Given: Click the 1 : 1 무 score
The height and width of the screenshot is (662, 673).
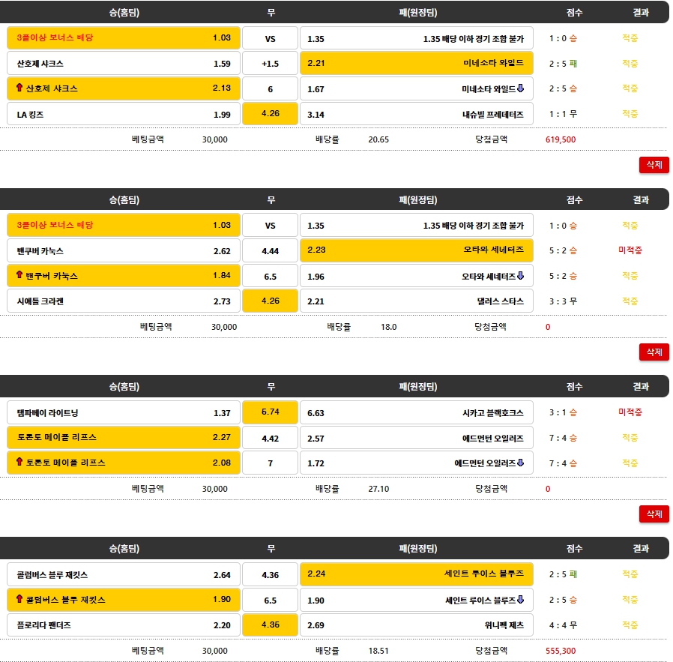Looking at the screenshot, I should click(x=563, y=114).
